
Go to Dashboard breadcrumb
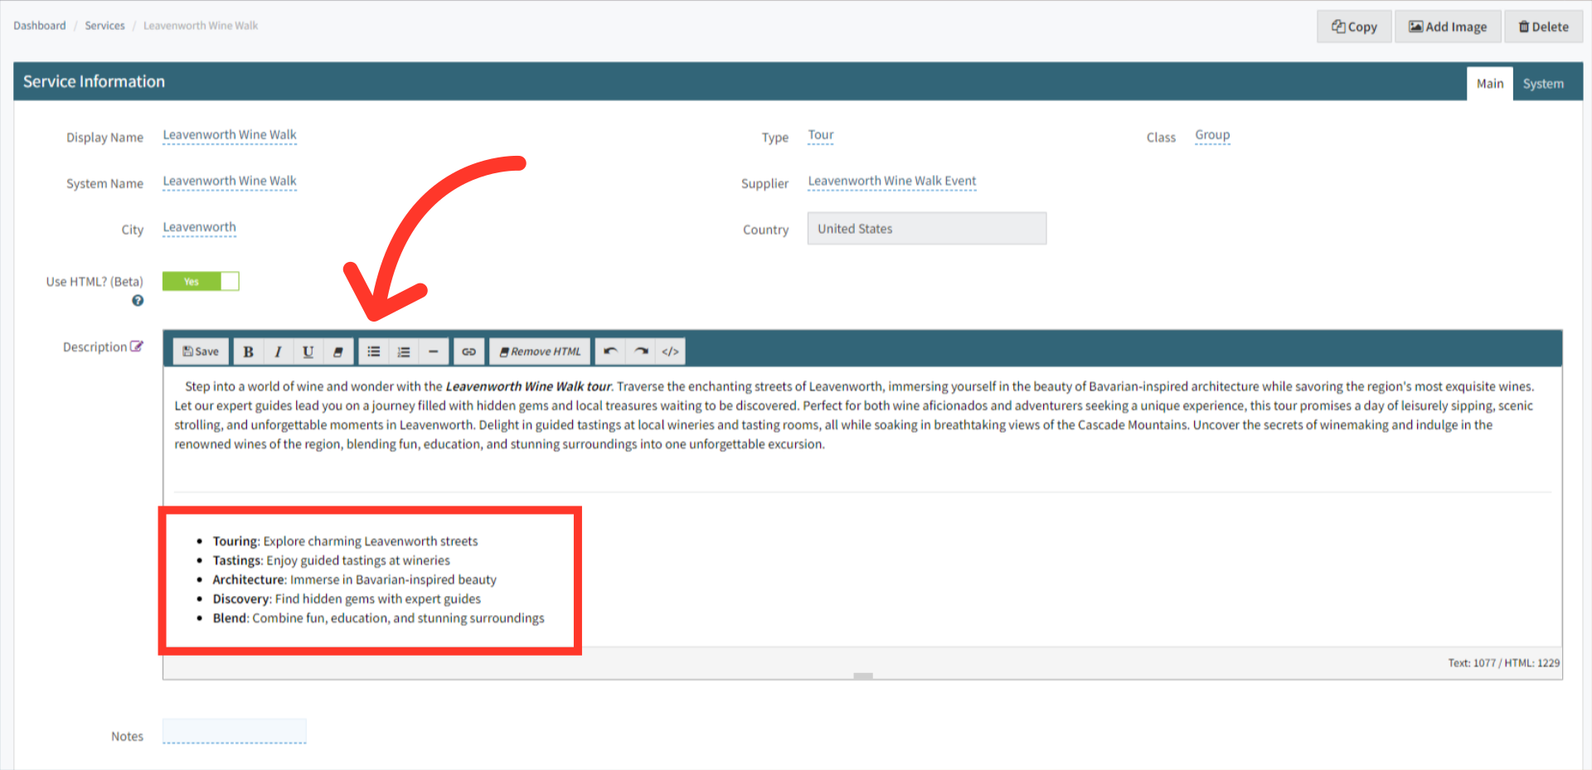(40, 26)
